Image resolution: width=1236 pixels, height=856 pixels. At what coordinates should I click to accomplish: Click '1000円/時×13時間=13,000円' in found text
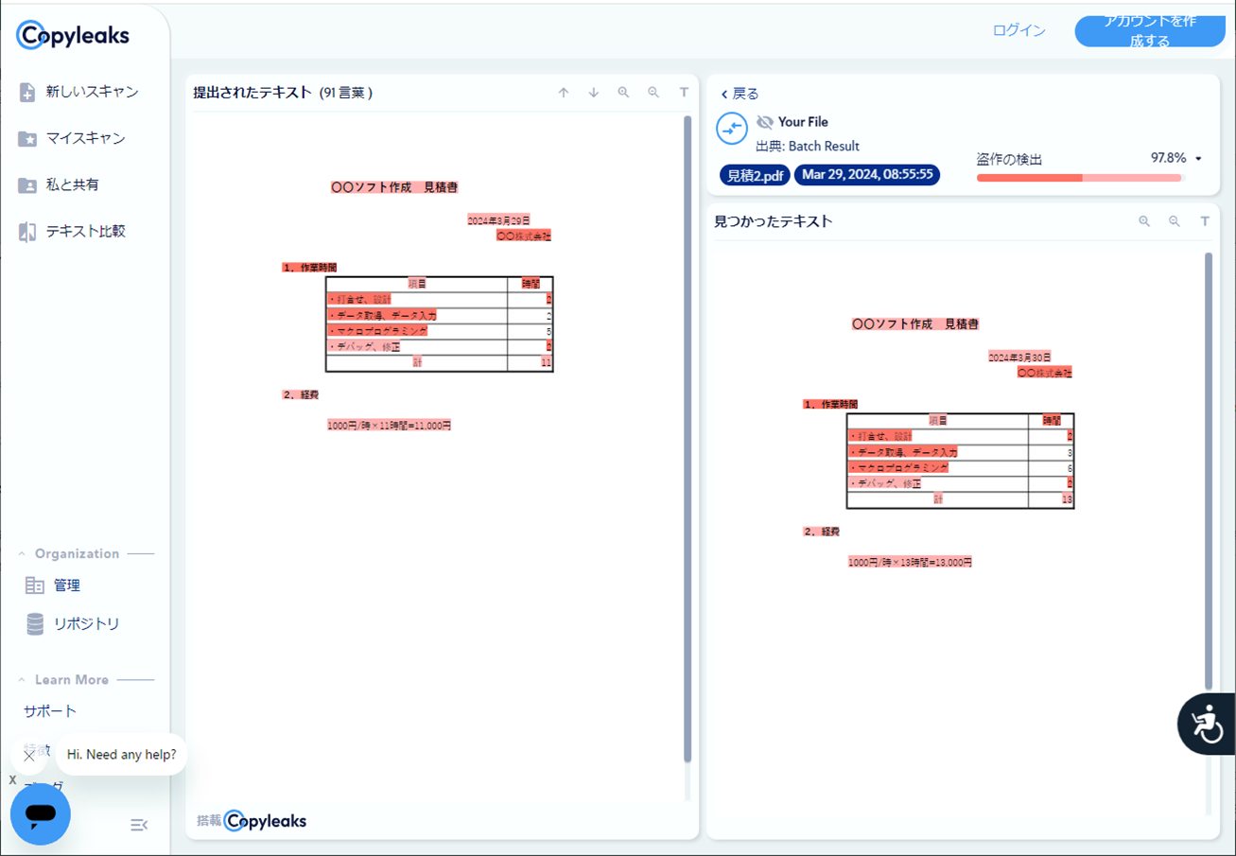click(910, 562)
